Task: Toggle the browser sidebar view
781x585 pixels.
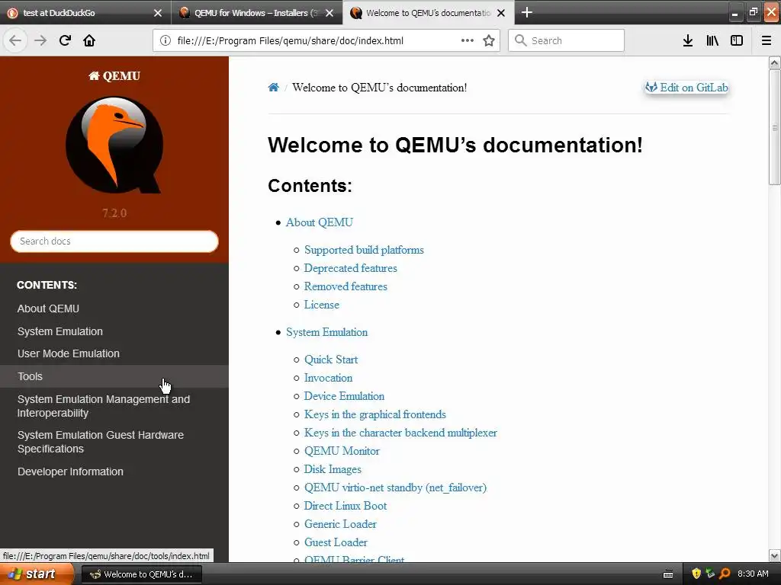Action: (x=737, y=41)
